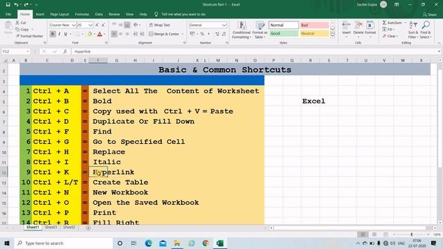Apply the Good cell style
This screenshot has height=249, width=443.
283,34
